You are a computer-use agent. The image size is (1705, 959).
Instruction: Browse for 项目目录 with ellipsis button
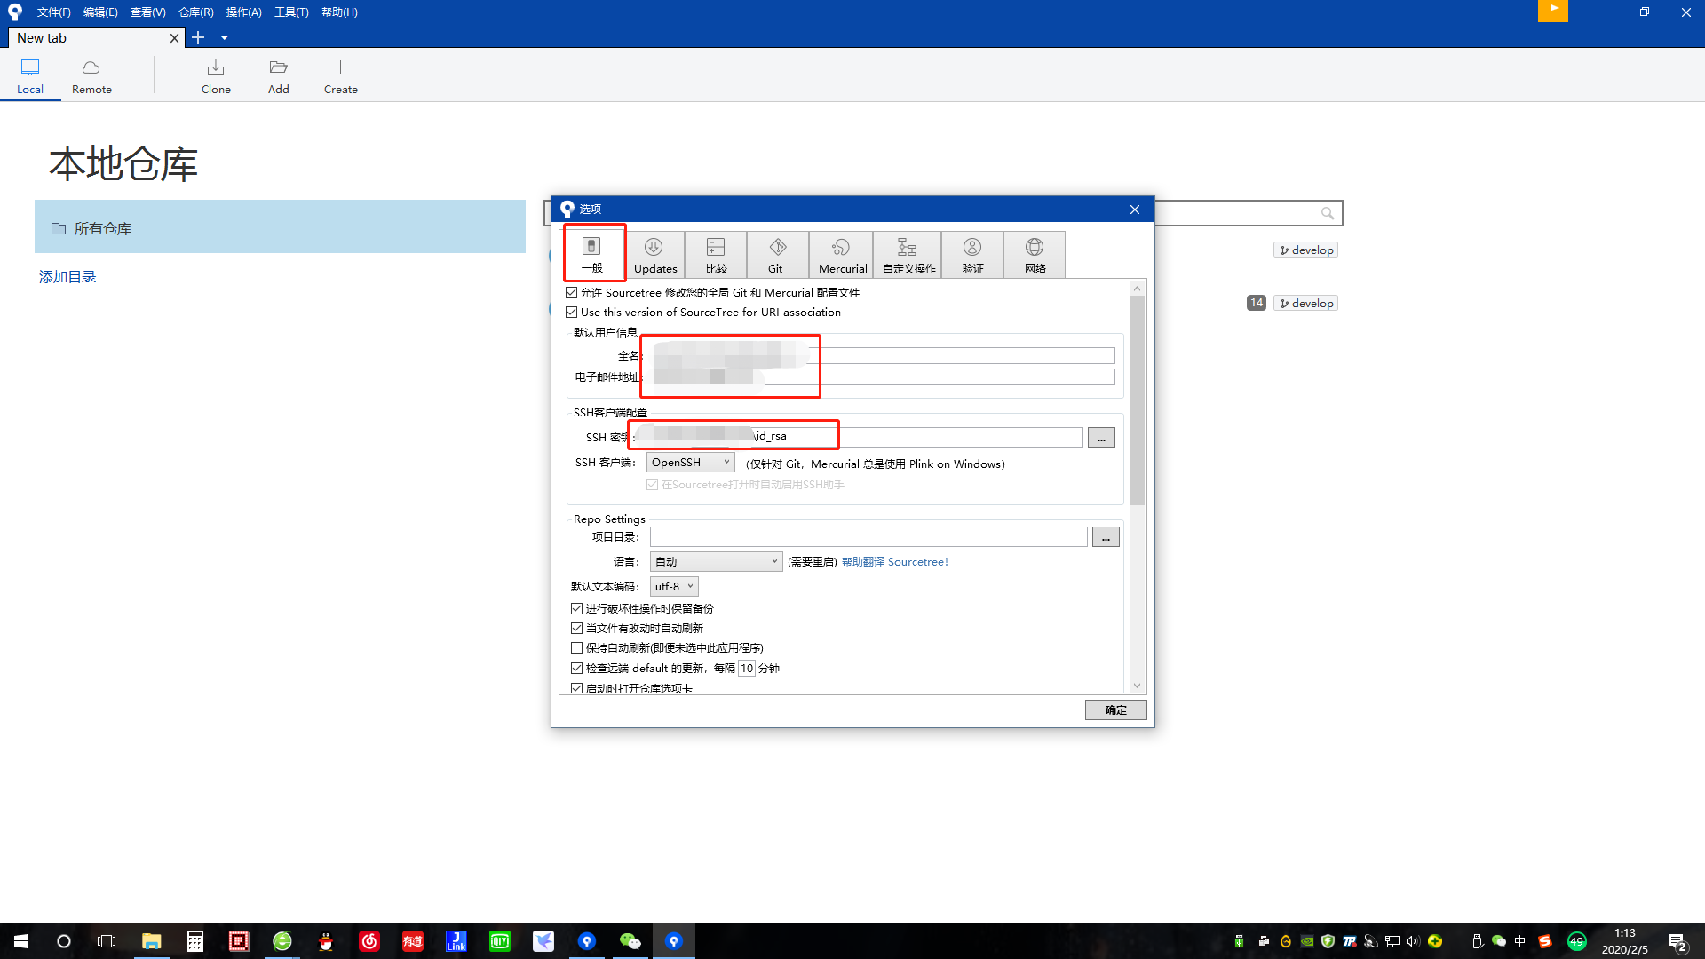[1106, 537]
